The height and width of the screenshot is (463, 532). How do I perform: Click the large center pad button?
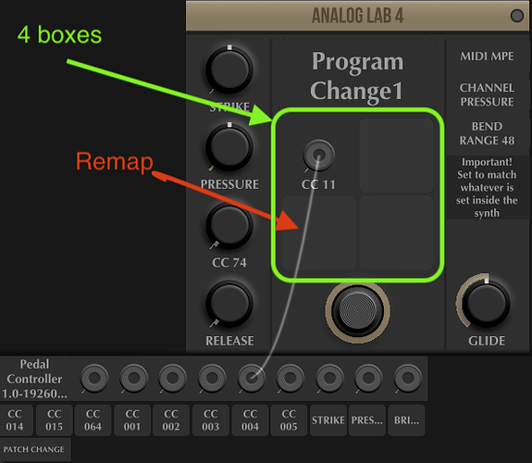click(358, 310)
